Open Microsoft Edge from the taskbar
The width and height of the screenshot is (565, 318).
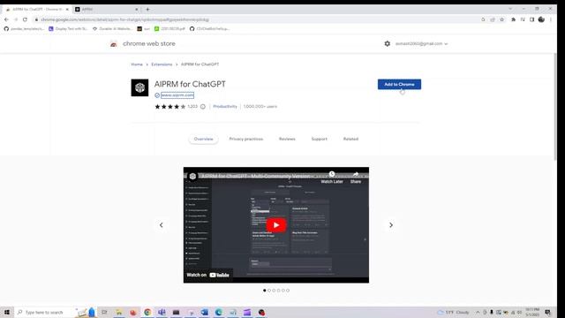click(x=219, y=312)
